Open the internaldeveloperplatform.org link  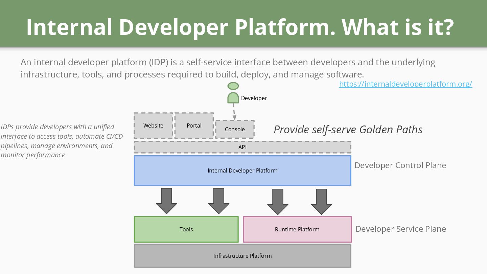[x=405, y=84]
